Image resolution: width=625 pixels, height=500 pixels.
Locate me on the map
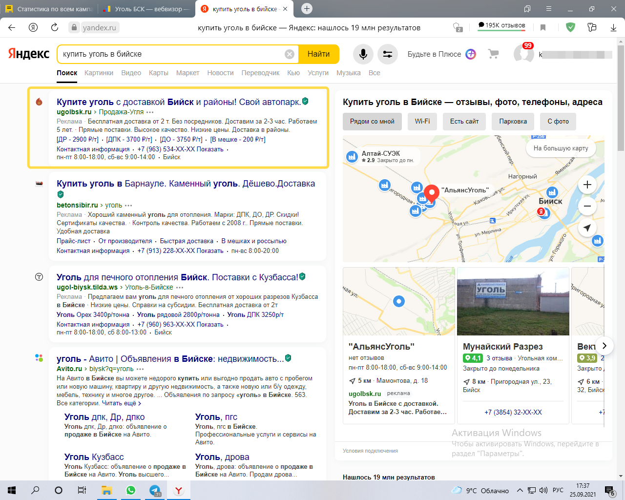point(587,228)
